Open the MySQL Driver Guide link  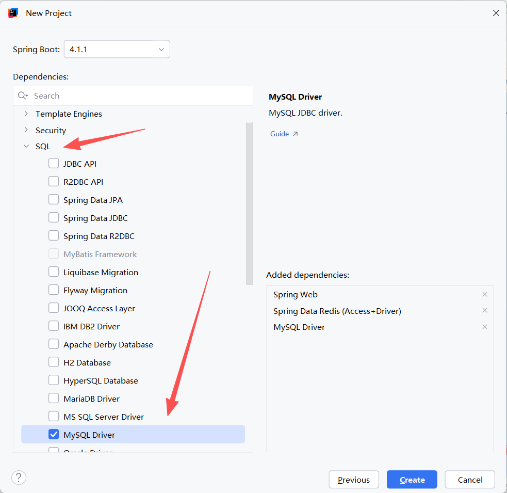point(280,134)
